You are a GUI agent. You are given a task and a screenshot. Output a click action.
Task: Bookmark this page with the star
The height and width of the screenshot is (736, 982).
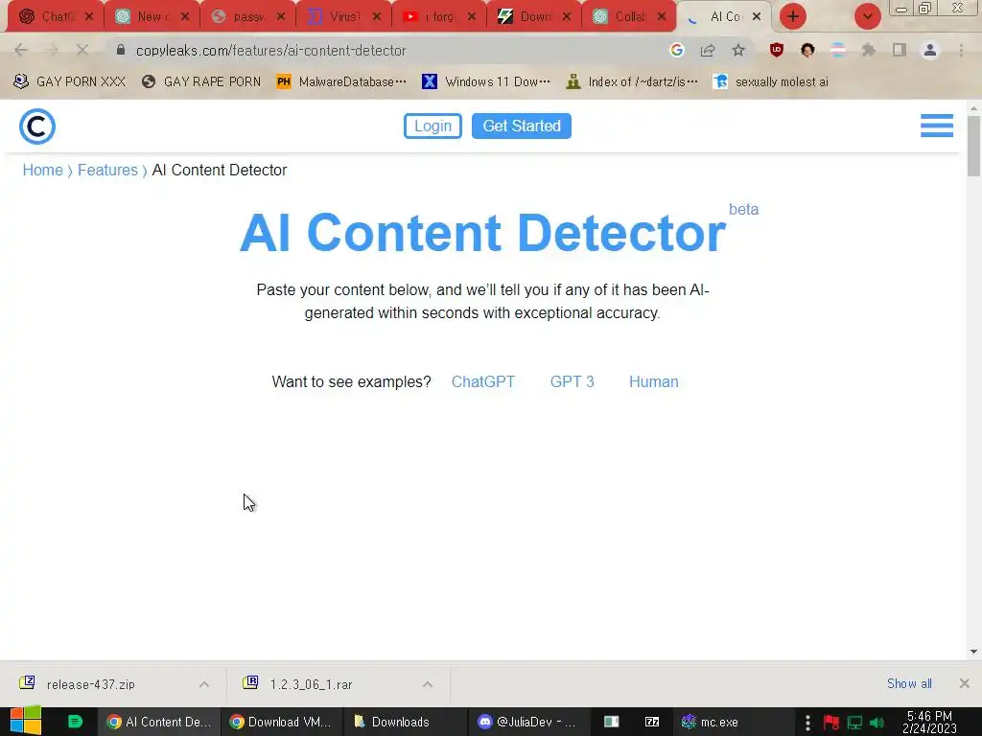tap(738, 50)
